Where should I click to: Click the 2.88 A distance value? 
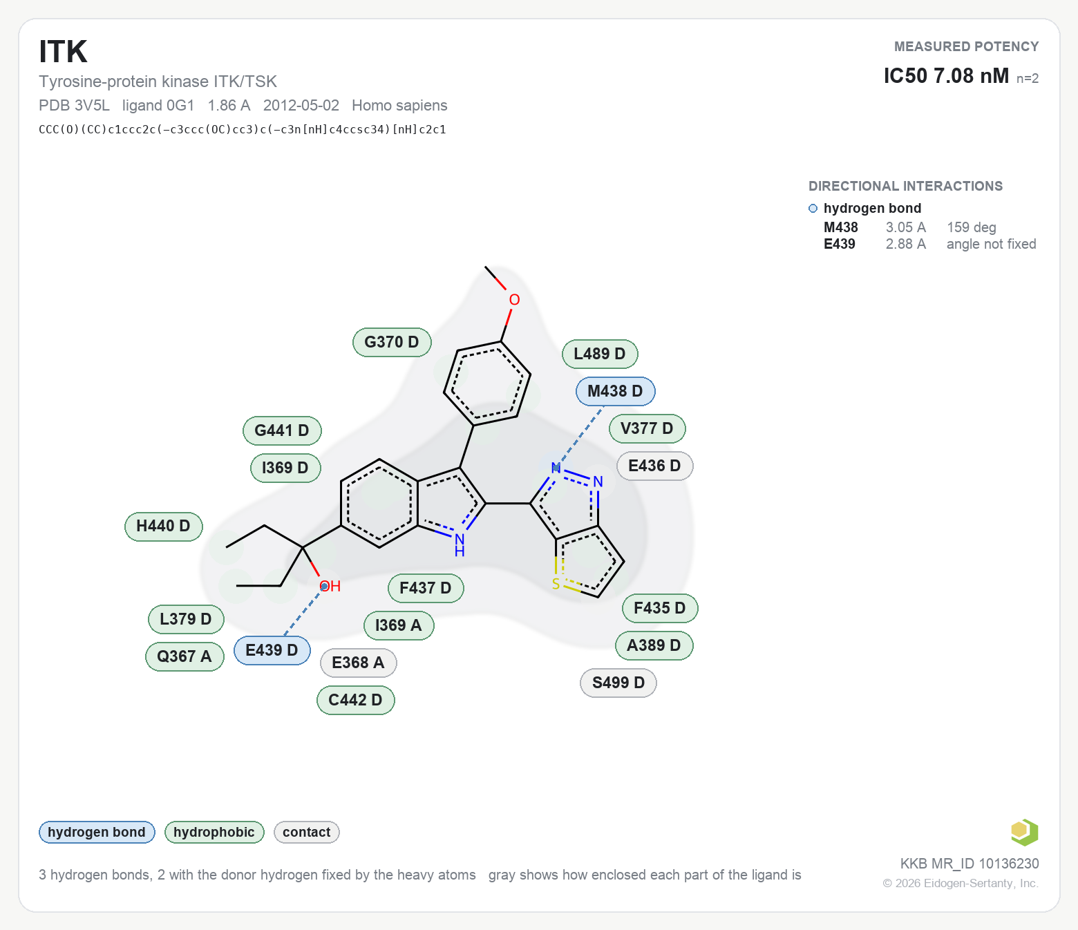[906, 244]
